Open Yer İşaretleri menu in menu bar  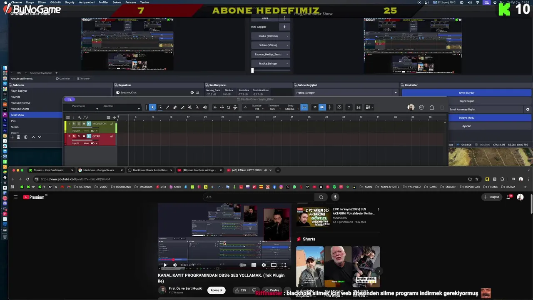tap(86, 2)
